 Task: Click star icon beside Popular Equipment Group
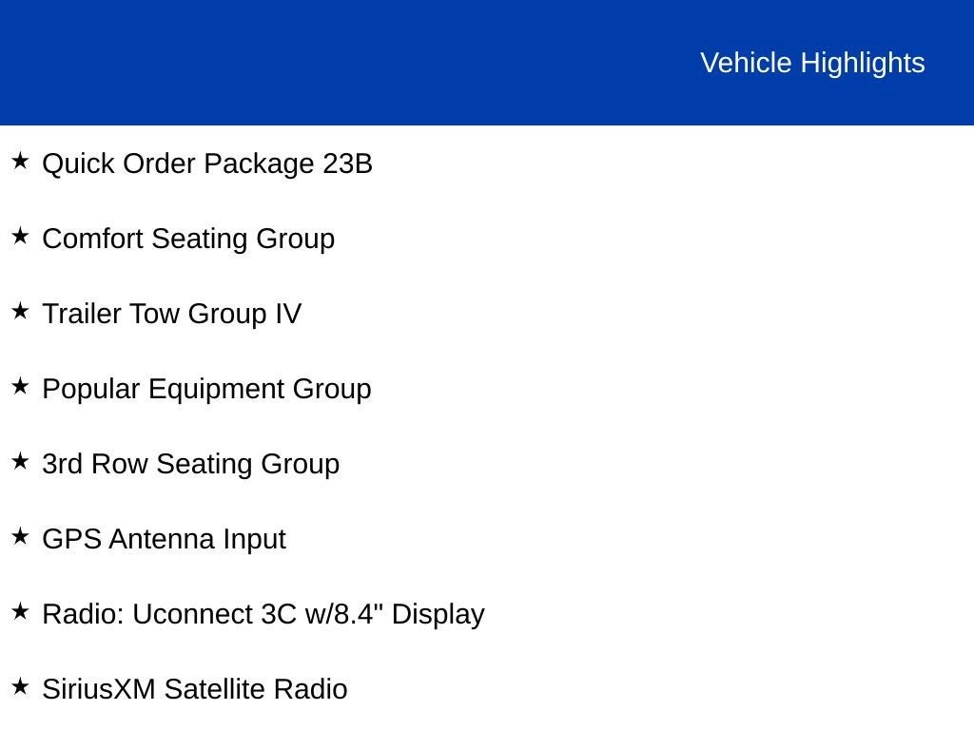(21, 386)
